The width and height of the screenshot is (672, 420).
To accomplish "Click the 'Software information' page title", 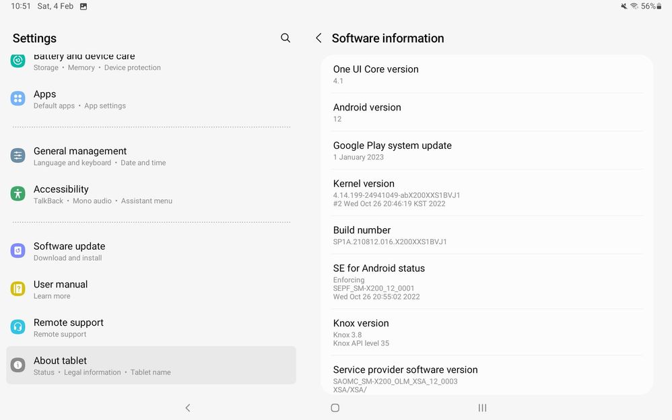I will click(x=388, y=38).
